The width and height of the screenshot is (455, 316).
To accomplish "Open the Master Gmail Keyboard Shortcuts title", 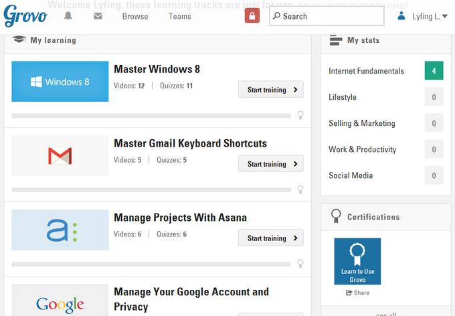I will pyautogui.click(x=190, y=143).
